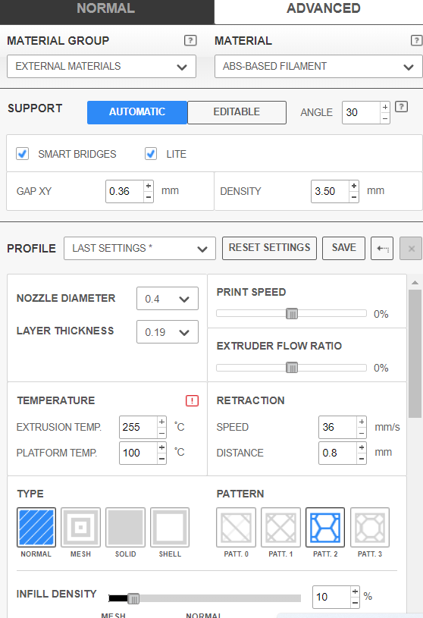Screen dimensions: 423x618
Task: Expand the Nozzle Diameter dropdown
Action: (x=168, y=299)
